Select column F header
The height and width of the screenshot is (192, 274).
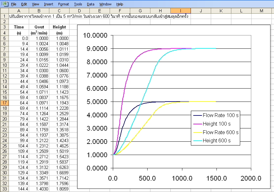(120, 11)
